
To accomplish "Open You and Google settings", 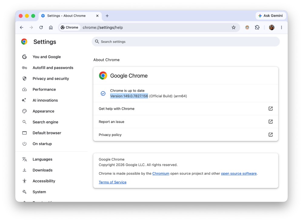I will pyautogui.click(x=47, y=57).
